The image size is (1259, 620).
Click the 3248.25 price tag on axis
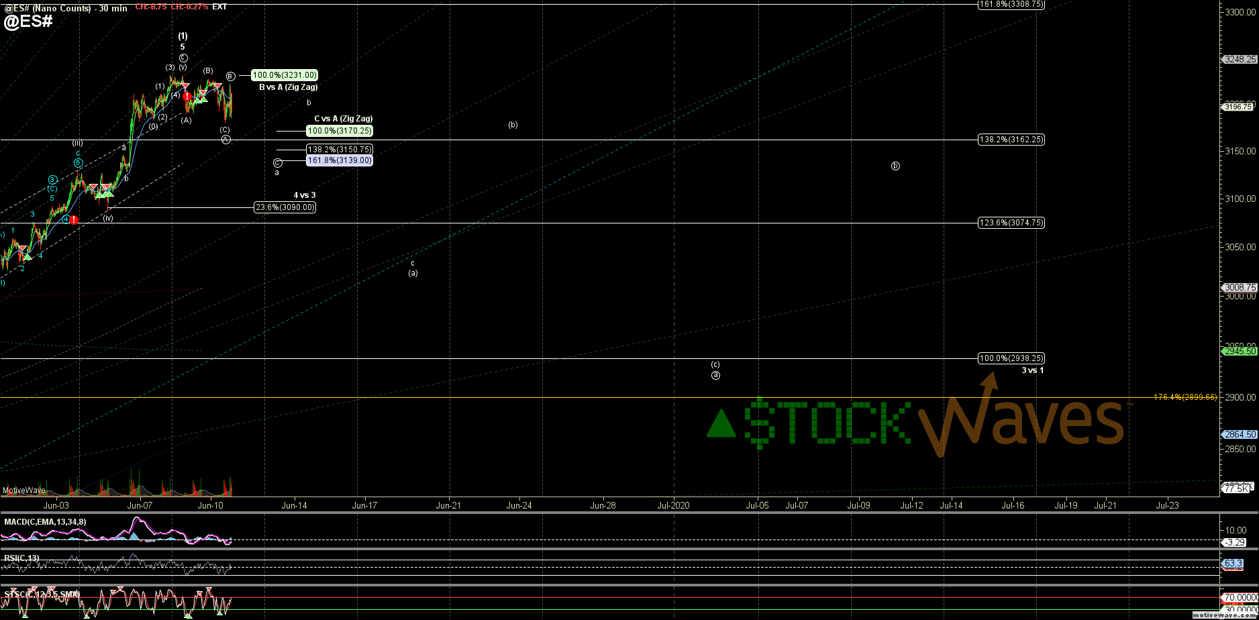[x=1240, y=59]
